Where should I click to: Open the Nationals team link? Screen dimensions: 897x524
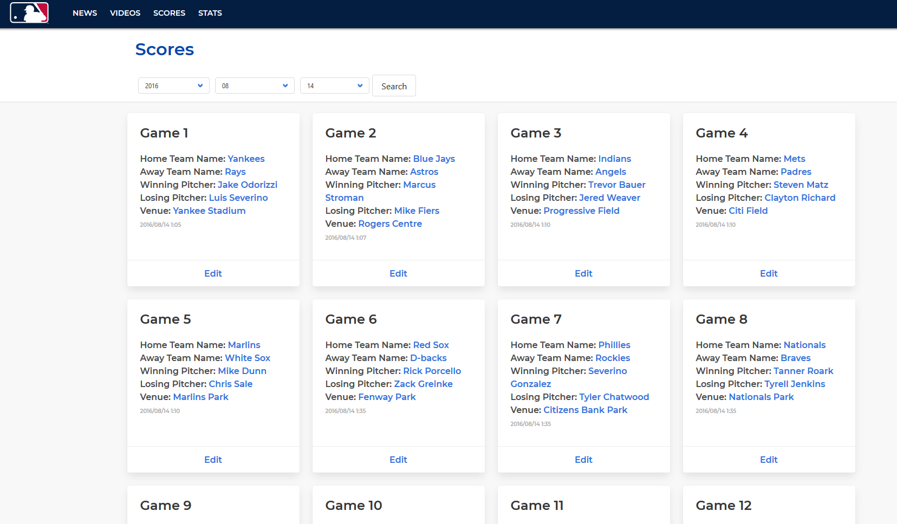click(x=804, y=345)
